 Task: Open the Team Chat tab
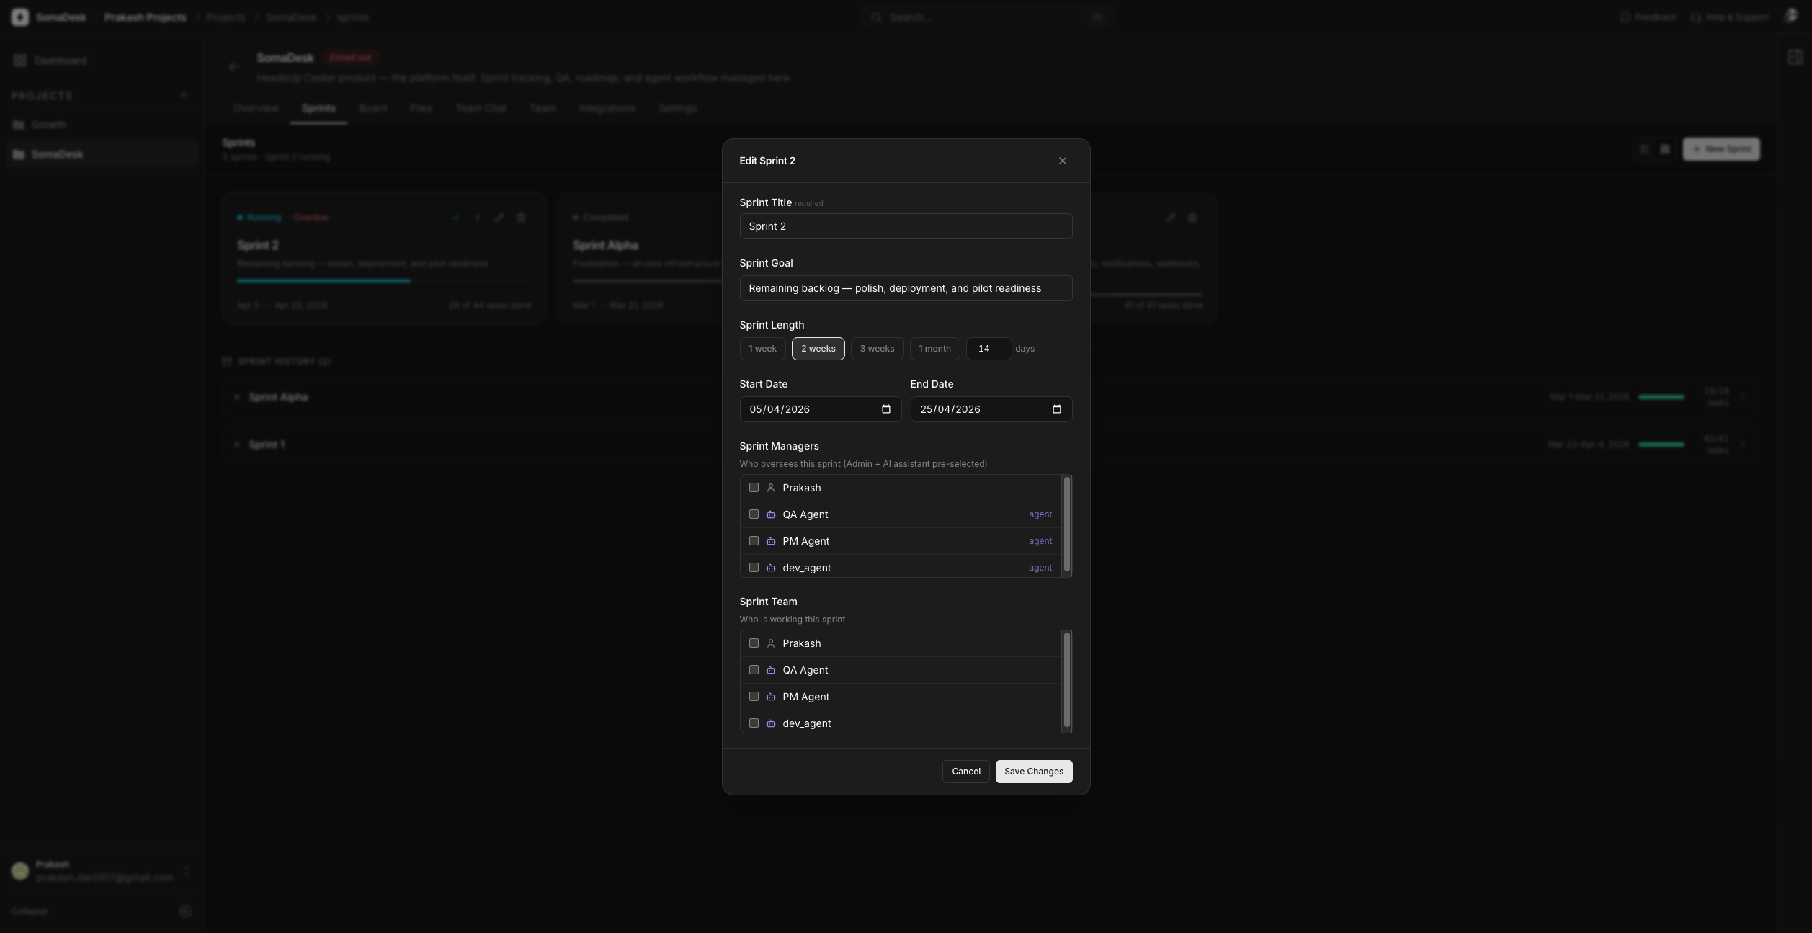pyautogui.click(x=481, y=108)
